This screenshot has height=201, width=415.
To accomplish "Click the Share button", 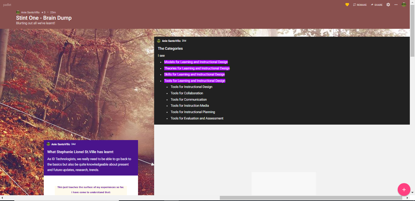I will (x=377, y=5).
